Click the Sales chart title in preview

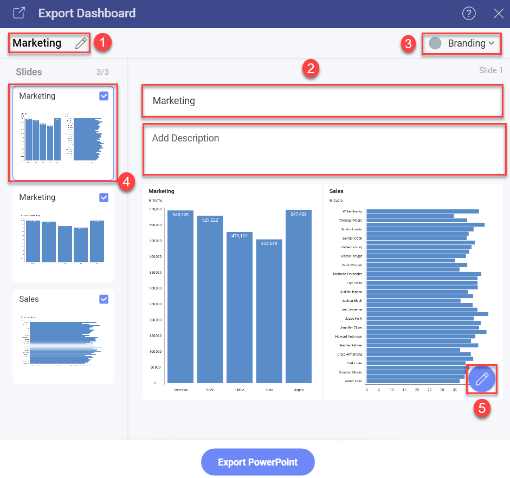336,191
